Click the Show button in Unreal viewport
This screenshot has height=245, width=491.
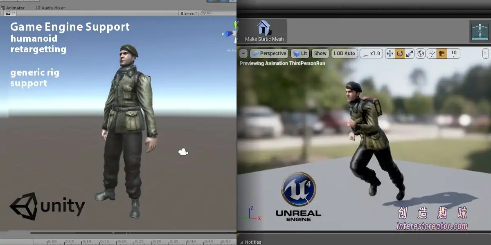320,53
